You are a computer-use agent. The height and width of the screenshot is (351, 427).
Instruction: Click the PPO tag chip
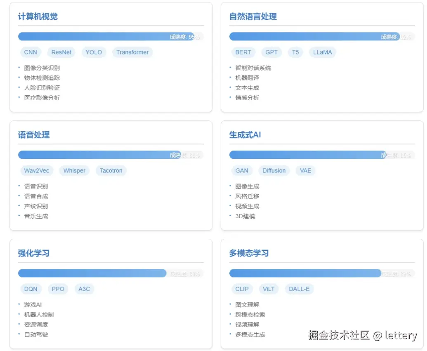(58, 289)
